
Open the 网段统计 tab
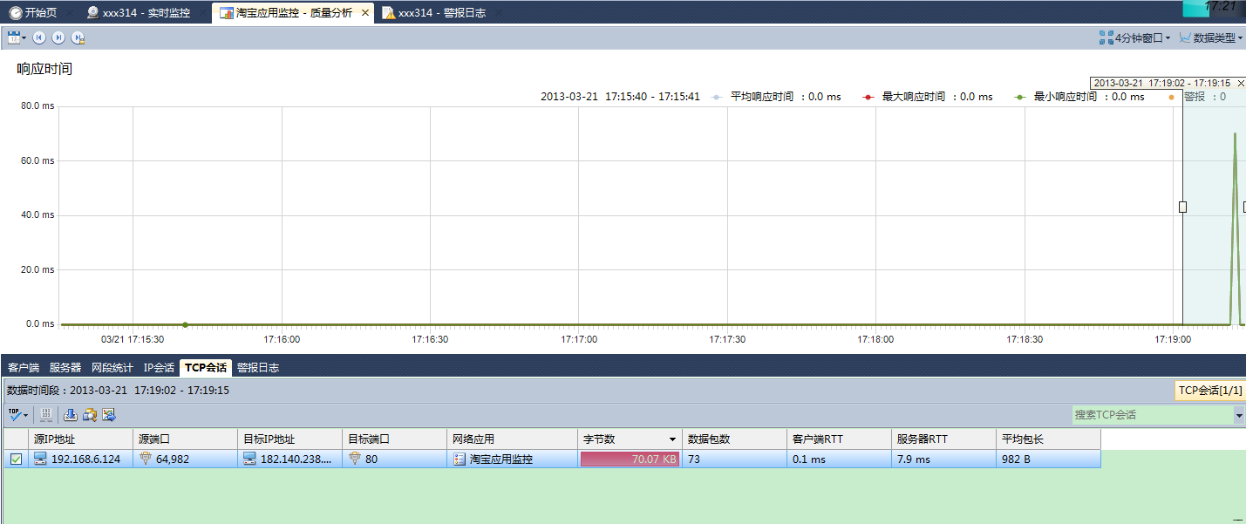[x=112, y=368]
